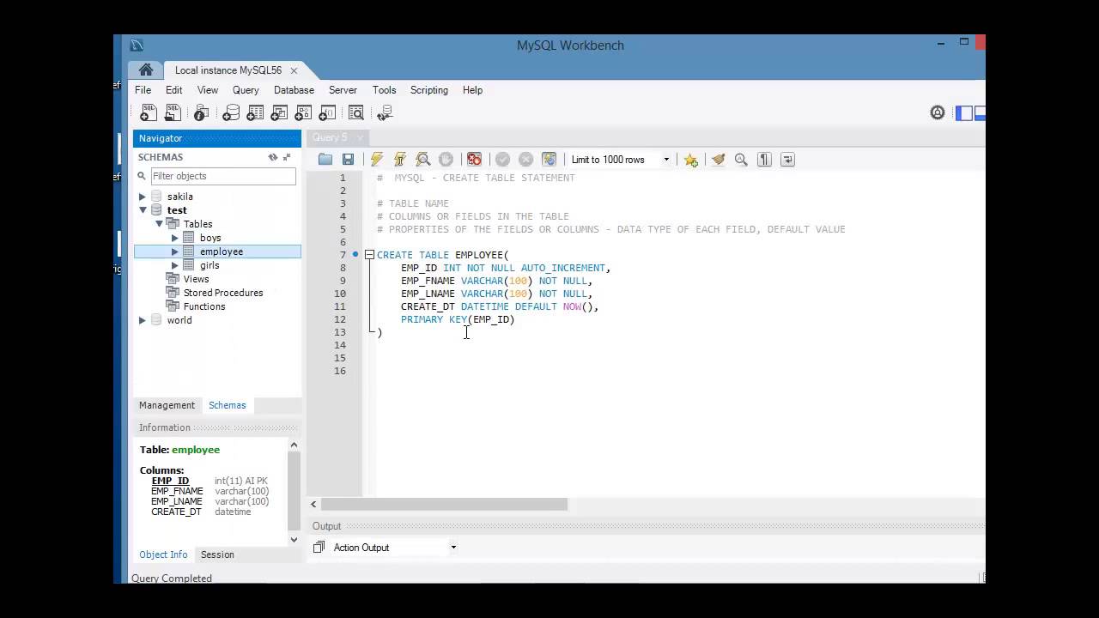Execute the SQL script with lightning bolt
1099x618 pixels.
tap(377, 160)
